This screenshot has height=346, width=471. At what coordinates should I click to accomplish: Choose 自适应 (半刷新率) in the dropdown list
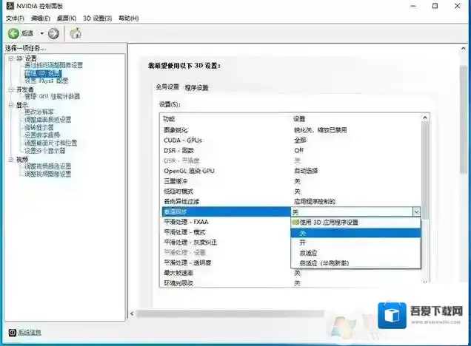coord(355,263)
